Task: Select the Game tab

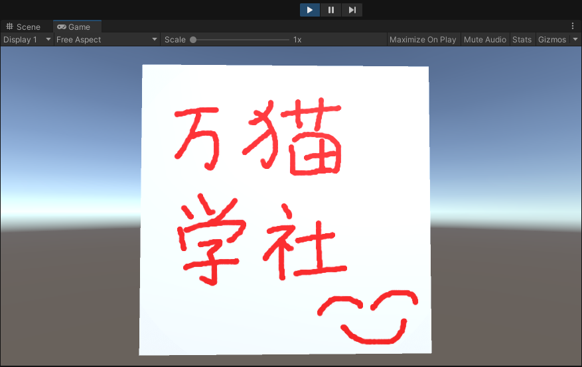Action: click(77, 27)
